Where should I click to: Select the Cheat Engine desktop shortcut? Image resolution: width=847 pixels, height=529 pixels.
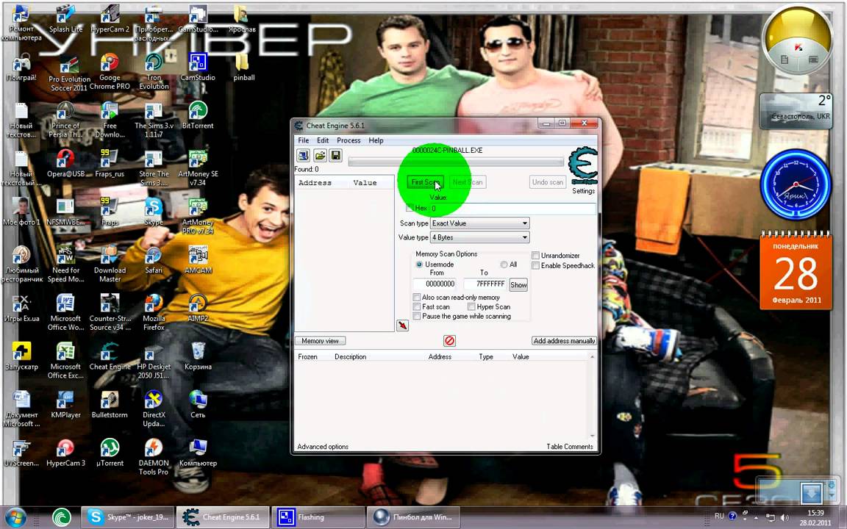coord(110,356)
